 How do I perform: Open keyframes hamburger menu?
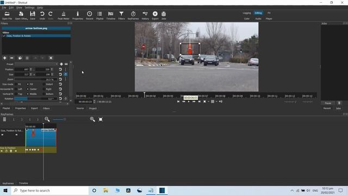click(4, 119)
